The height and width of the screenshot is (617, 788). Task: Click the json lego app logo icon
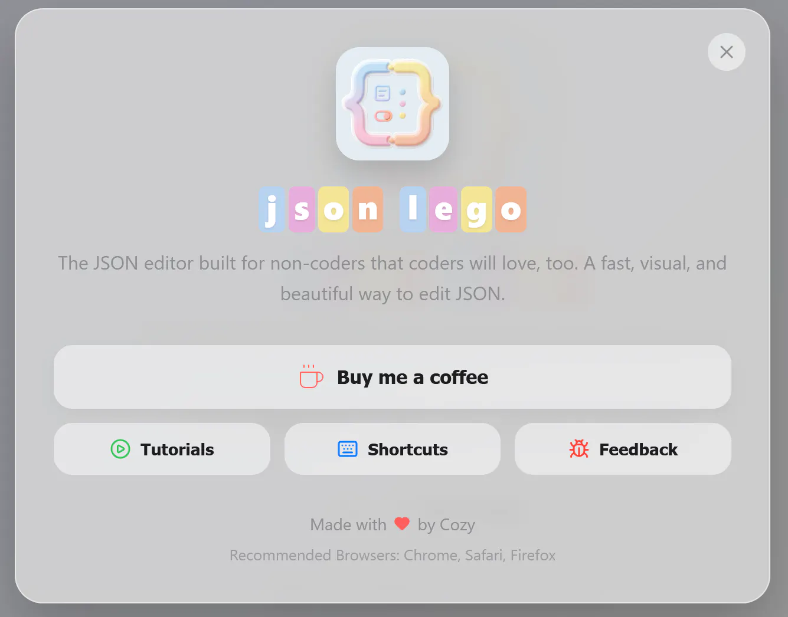click(393, 104)
